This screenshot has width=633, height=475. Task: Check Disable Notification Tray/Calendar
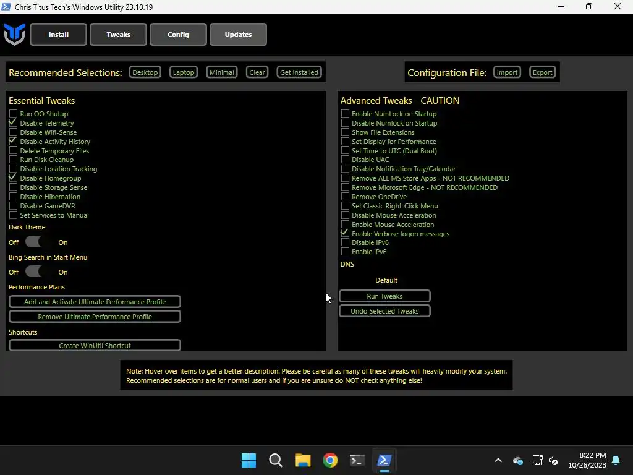click(x=345, y=169)
